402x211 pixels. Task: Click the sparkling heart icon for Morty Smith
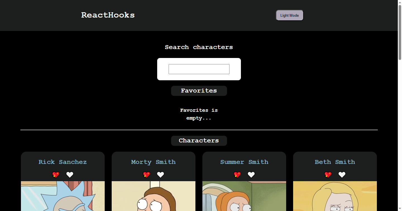147,175
